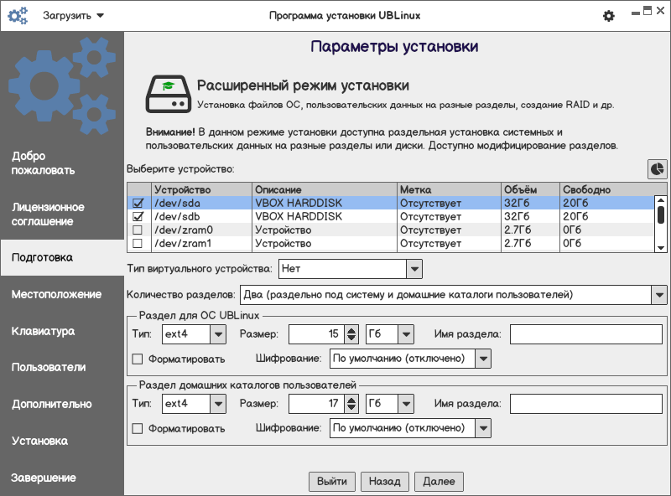This screenshot has height=496, width=671.
Task: Click the UBLinux gears logo in title bar
Action: [18, 16]
